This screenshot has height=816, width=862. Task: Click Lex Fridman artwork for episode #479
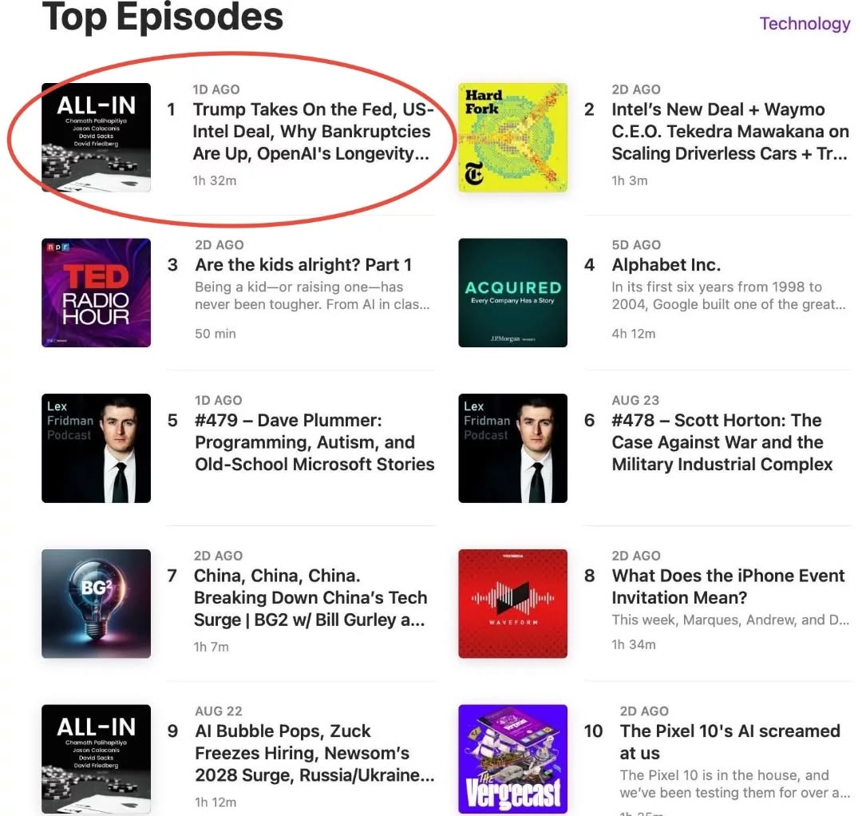click(97, 448)
